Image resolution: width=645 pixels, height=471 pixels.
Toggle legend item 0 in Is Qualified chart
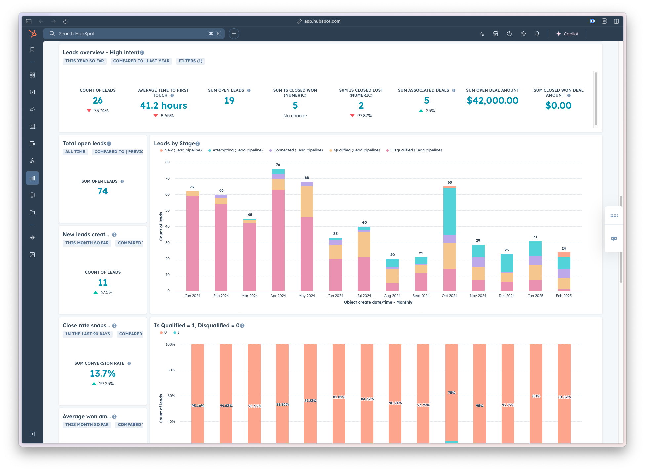click(x=163, y=332)
